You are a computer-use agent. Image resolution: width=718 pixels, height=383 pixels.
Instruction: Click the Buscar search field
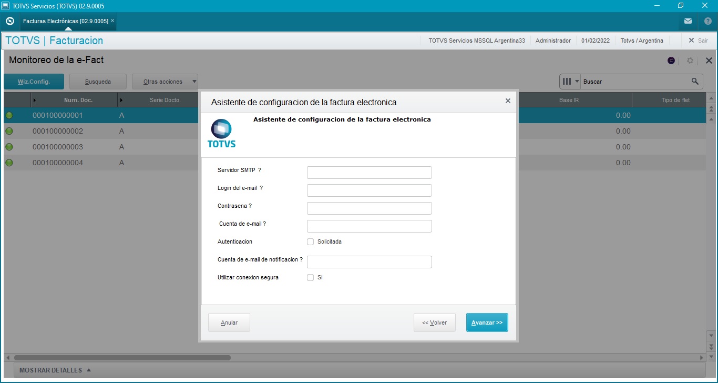coord(635,82)
